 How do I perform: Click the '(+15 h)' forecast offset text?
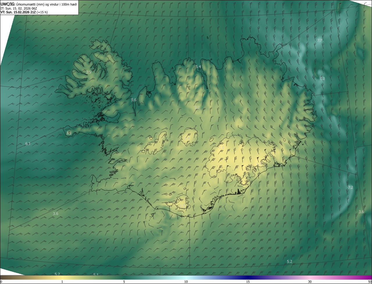tap(42, 12)
